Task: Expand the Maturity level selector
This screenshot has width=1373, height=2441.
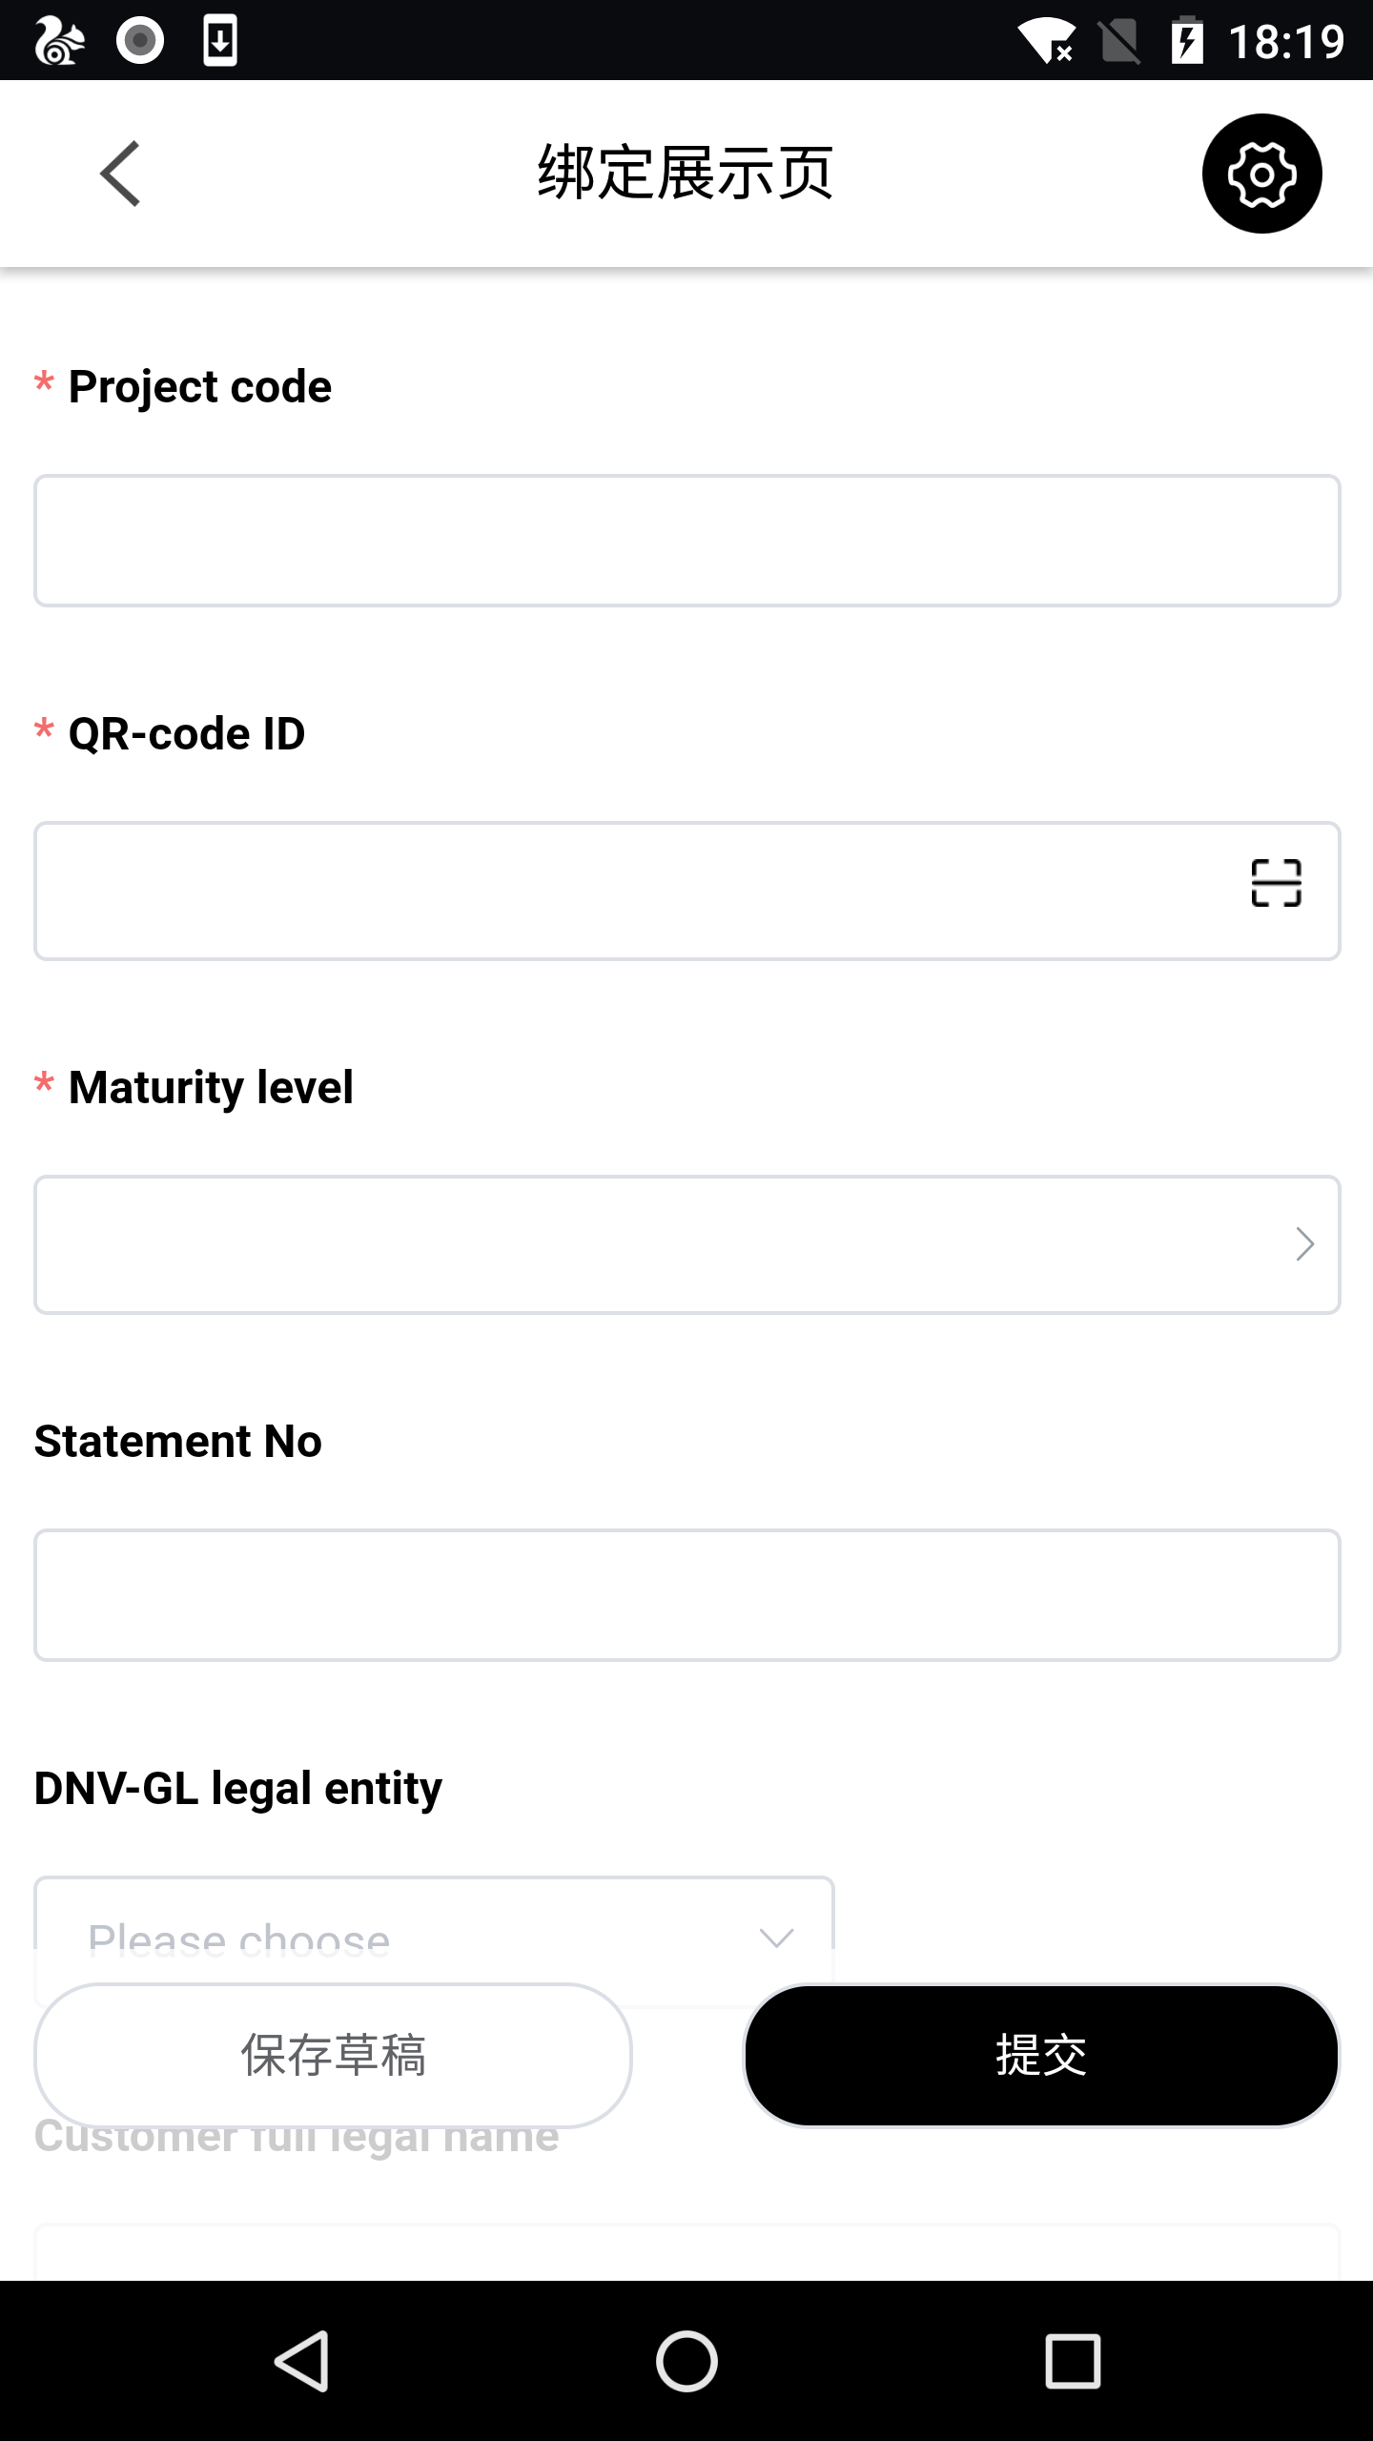Action: tap(686, 1244)
